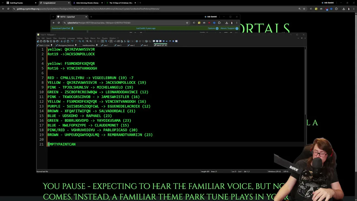The width and height of the screenshot is (357, 201).
Task: Click the Save icon in Notepad++ toolbar
Action: [44, 41]
